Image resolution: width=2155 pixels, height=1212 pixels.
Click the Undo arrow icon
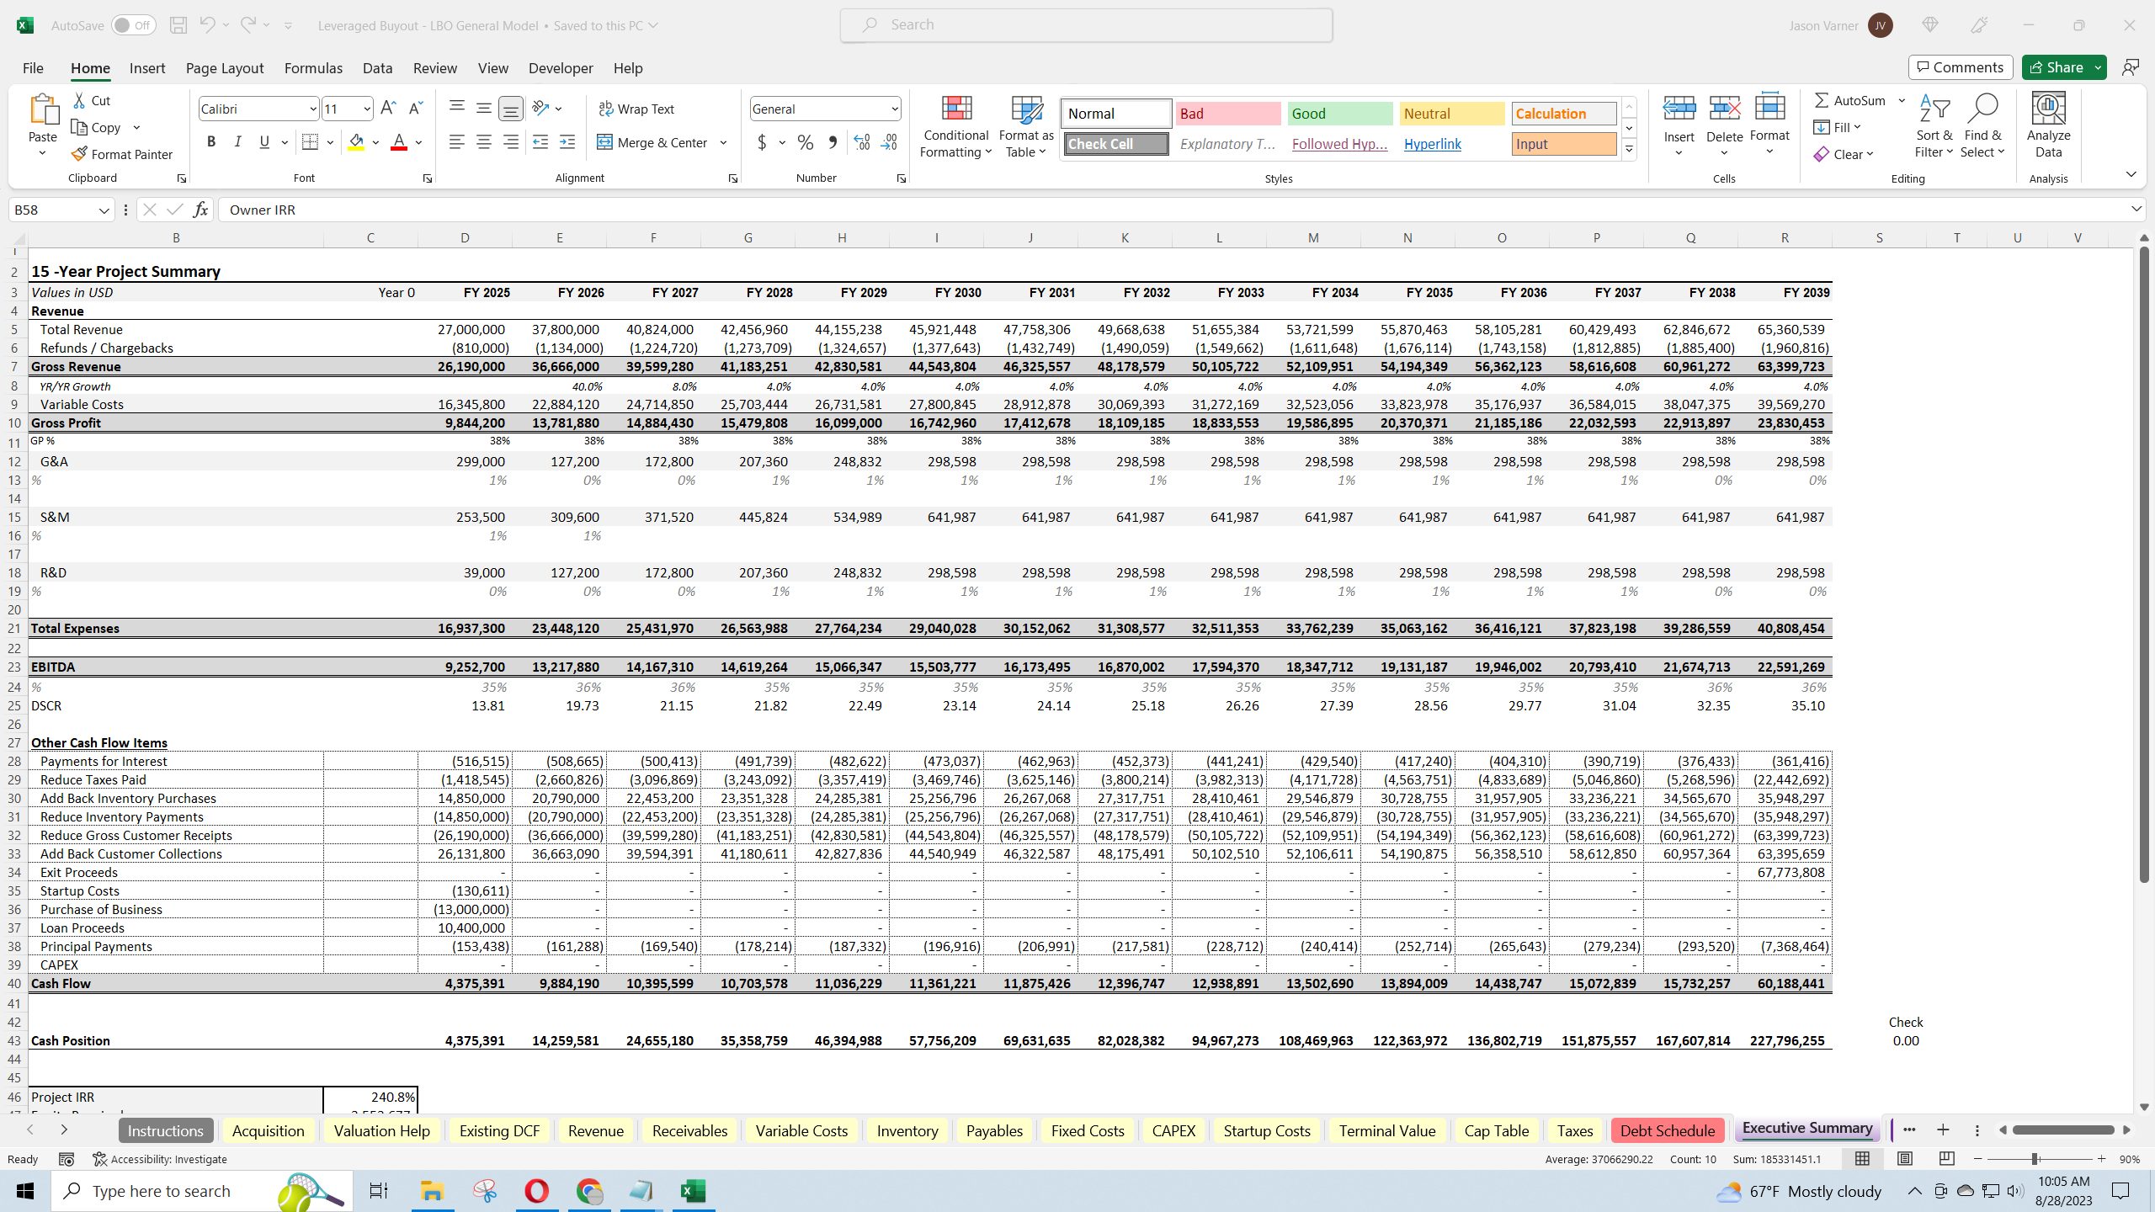pos(207,25)
